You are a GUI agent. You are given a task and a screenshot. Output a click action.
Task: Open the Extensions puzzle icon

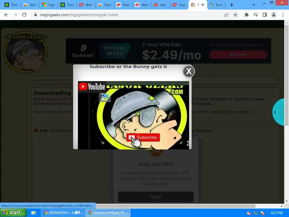[x=246, y=15]
